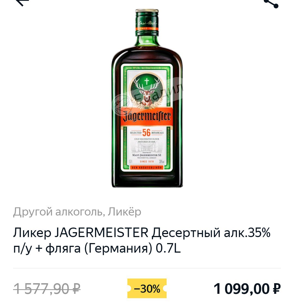The image size is (294, 302).
Task: Tap the alcohol percentage алк.35% in title
Action: 247,232
